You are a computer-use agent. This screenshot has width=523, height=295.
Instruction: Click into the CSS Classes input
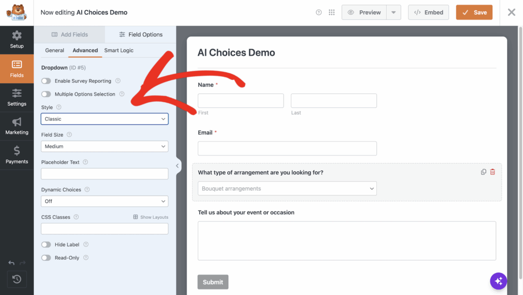click(x=105, y=229)
